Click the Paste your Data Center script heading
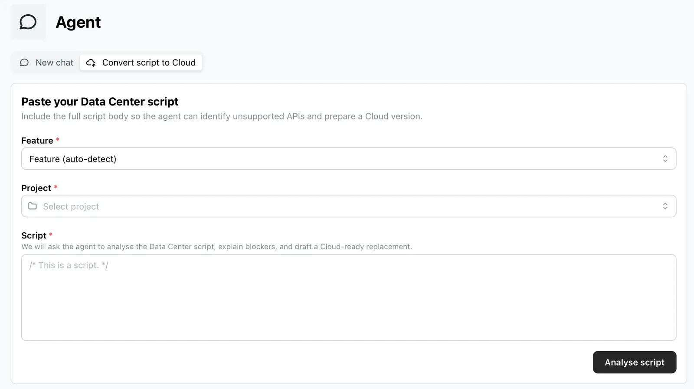The width and height of the screenshot is (694, 389). point(100,102)
